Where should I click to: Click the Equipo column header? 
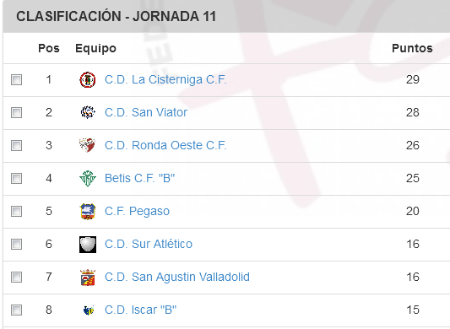pyautogui.click(x=96, y=48)
